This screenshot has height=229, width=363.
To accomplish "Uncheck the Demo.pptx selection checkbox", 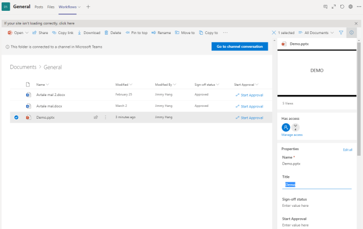I will pyautogui.click(x=16, y=117).
